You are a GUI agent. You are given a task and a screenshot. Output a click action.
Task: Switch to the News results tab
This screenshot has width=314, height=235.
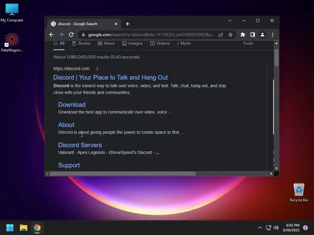click(x=106, y=43)
